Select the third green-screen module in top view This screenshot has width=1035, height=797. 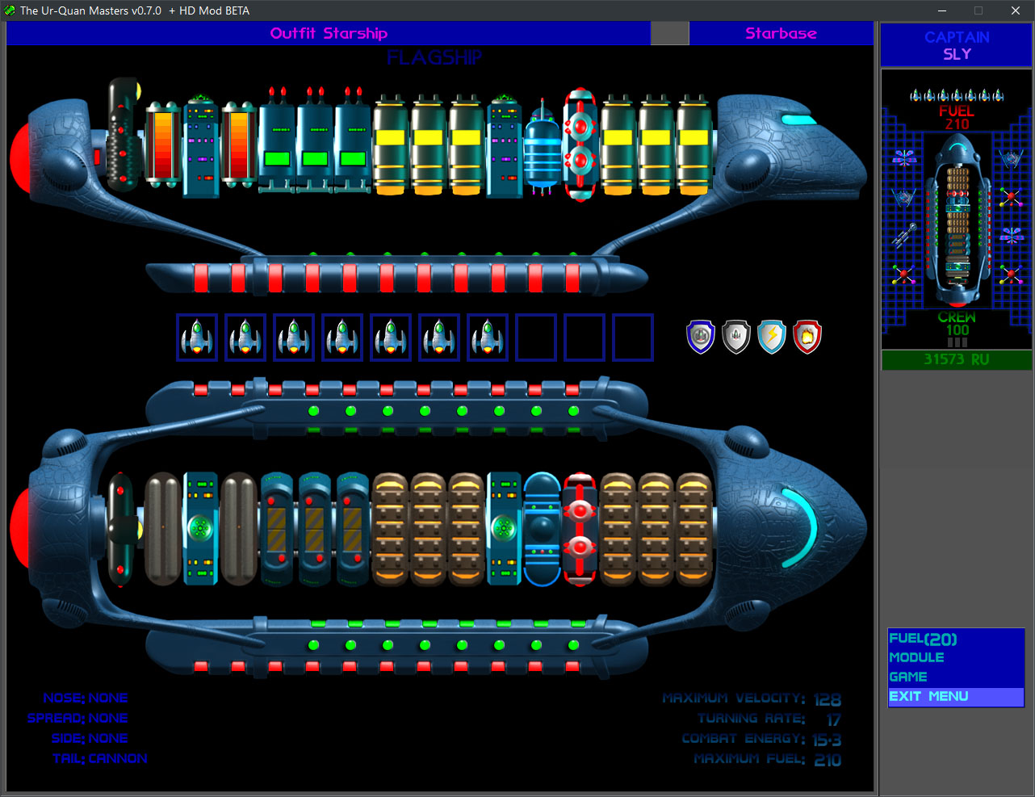tap(353, 141)
